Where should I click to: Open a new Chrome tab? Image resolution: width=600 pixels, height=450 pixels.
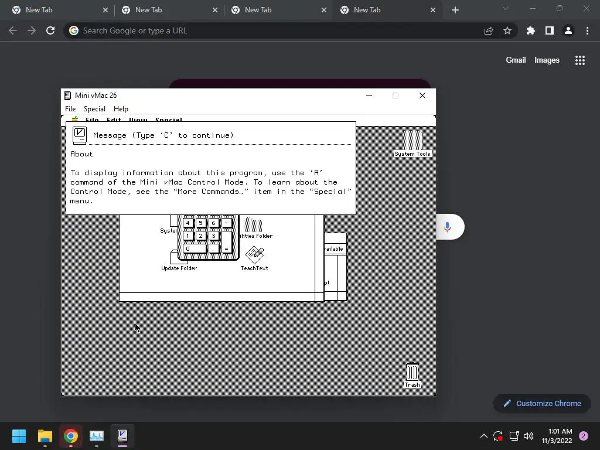pos(455,10)
